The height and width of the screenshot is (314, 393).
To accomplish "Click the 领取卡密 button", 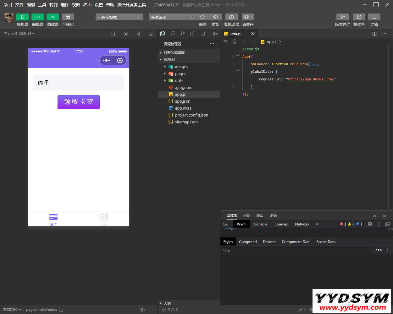I will click(x=79, y=102).
